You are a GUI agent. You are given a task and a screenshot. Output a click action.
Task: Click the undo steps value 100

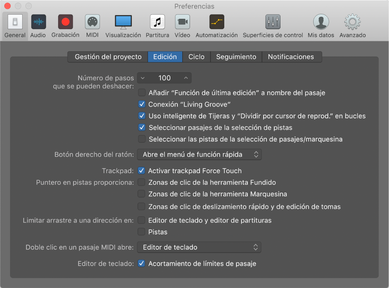[164, 78]
